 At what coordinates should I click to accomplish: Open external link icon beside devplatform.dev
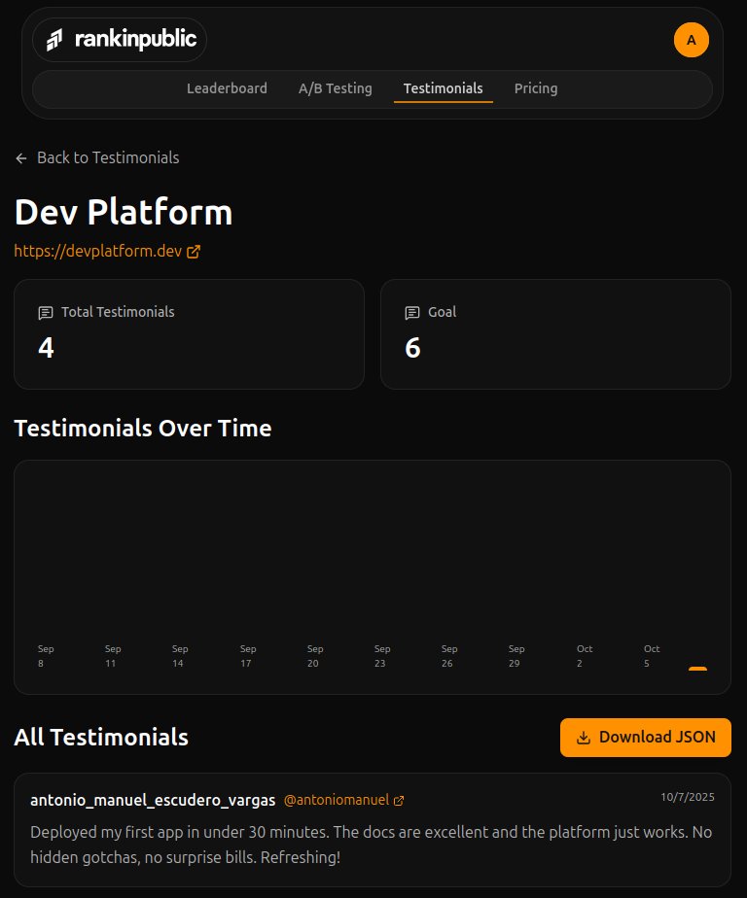pos(194,252)
